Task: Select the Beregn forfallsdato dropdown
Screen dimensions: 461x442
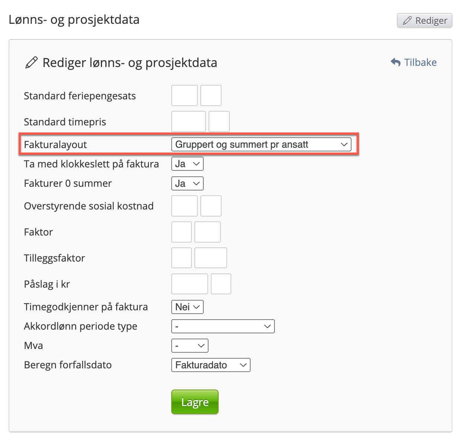Action: click(211, 365)
